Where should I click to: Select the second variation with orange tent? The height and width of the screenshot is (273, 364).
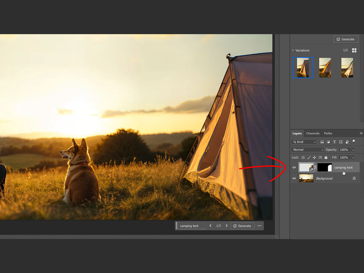325,68
